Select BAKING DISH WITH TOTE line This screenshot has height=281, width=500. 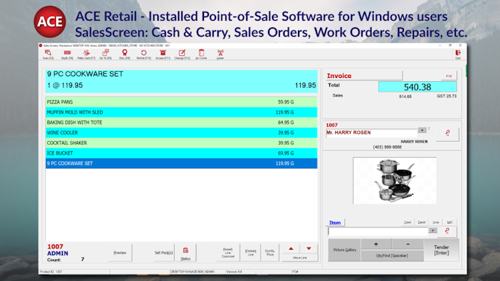[x=181, y=123]
